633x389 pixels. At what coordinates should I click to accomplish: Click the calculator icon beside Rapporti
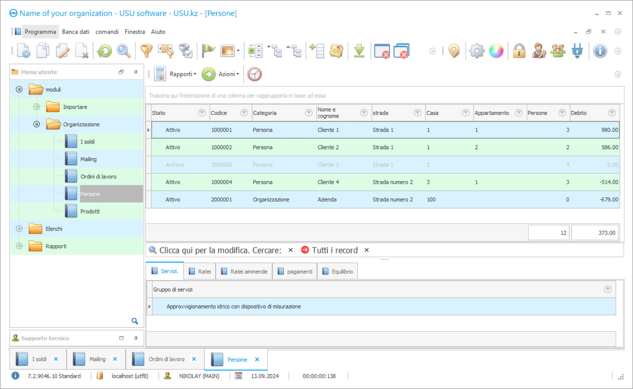[x=160, y=74]
